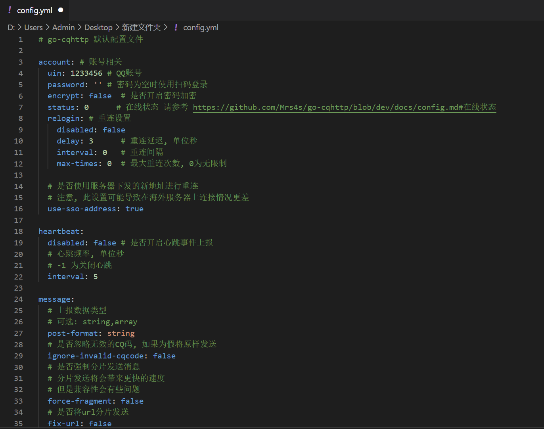This screenshot has height=429, width=544.
Task: Open the Admin breadcrumb folder
Action: [x=63, y=27]
